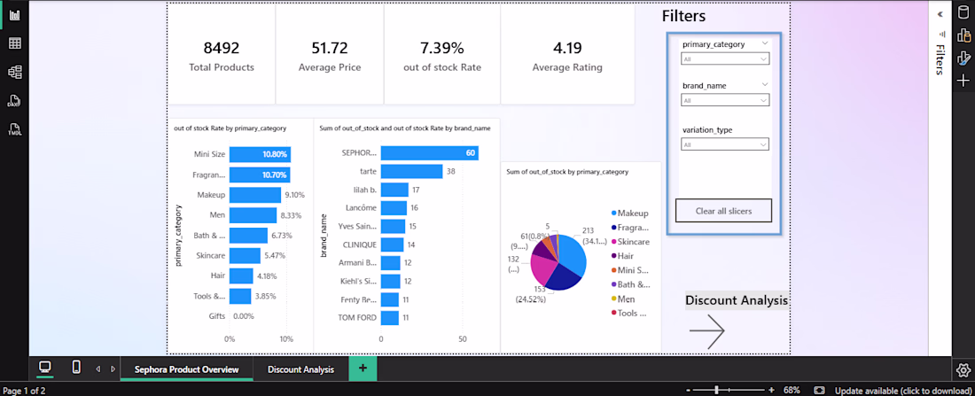This screenshot has height=396, width=975.
Task: Open the Visualizations build pane icon
Action: [x=963, y=36]
